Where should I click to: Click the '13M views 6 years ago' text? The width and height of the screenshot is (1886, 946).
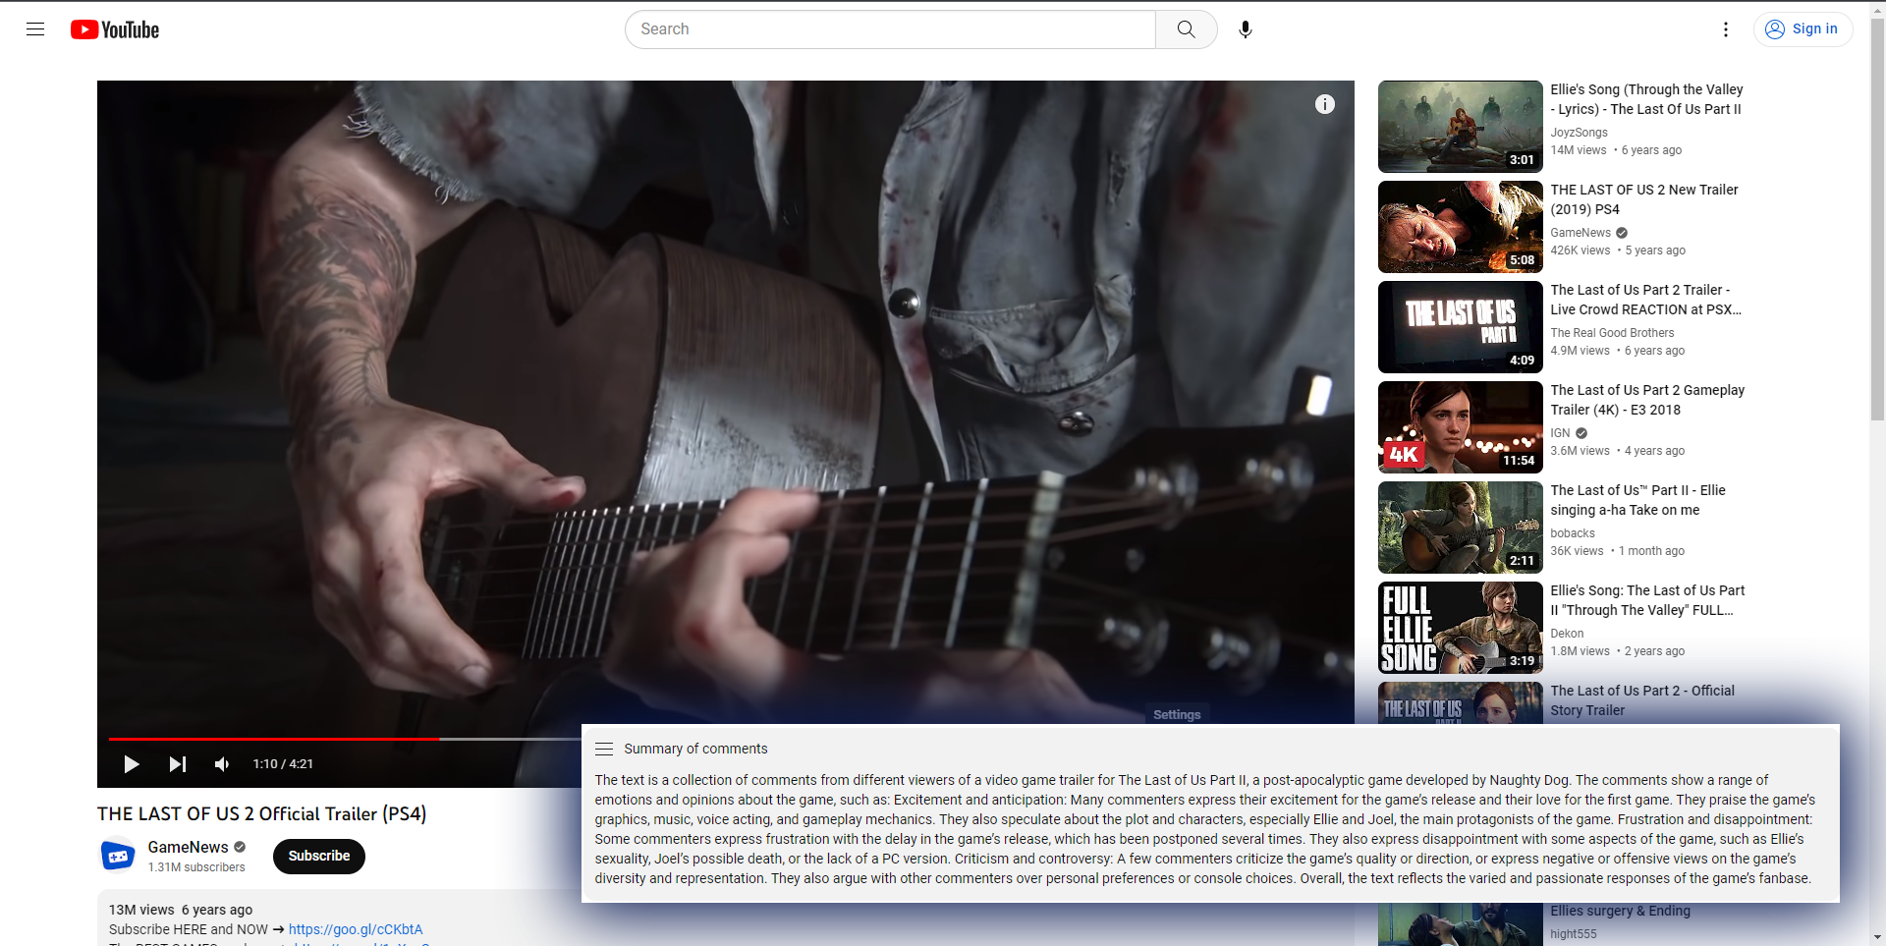pyautogui.click(x=181, y=910)
